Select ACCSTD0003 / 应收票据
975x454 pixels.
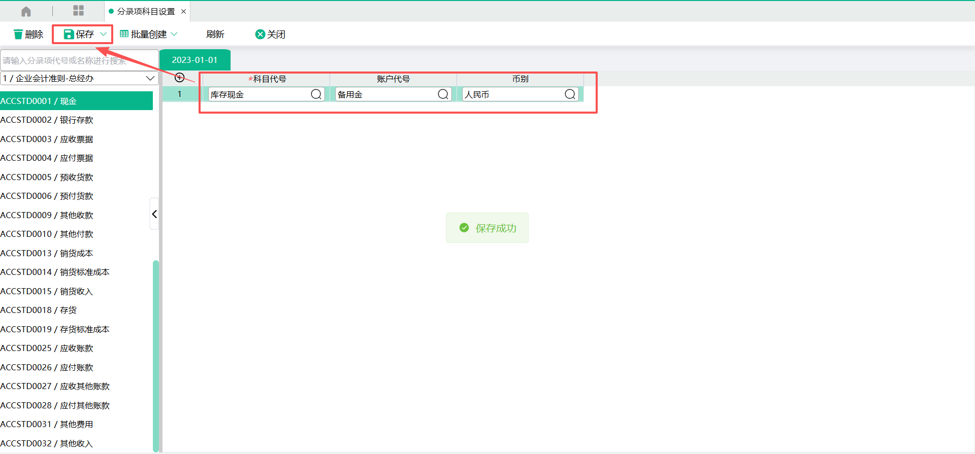click(x=76, y=139)
